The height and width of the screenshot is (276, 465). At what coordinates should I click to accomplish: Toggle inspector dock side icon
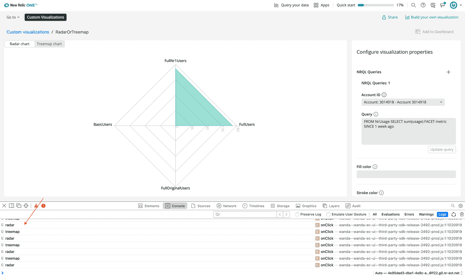11,206
